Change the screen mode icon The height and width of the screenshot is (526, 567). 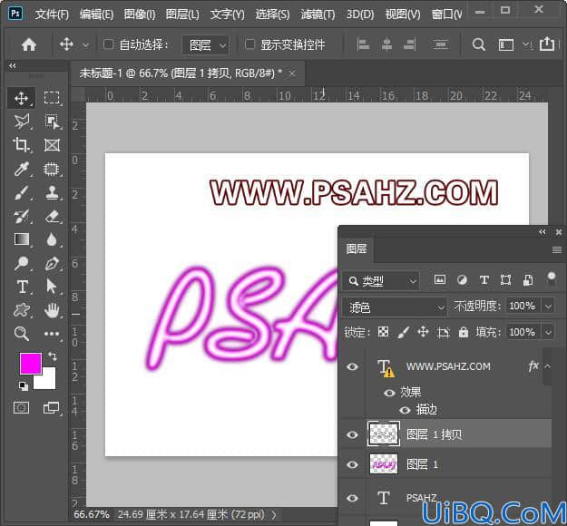click(x=51, y=408)
